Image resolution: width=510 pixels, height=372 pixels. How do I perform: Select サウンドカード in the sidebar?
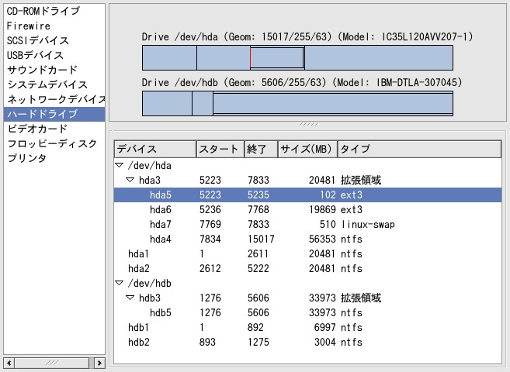tap(42, 71)
